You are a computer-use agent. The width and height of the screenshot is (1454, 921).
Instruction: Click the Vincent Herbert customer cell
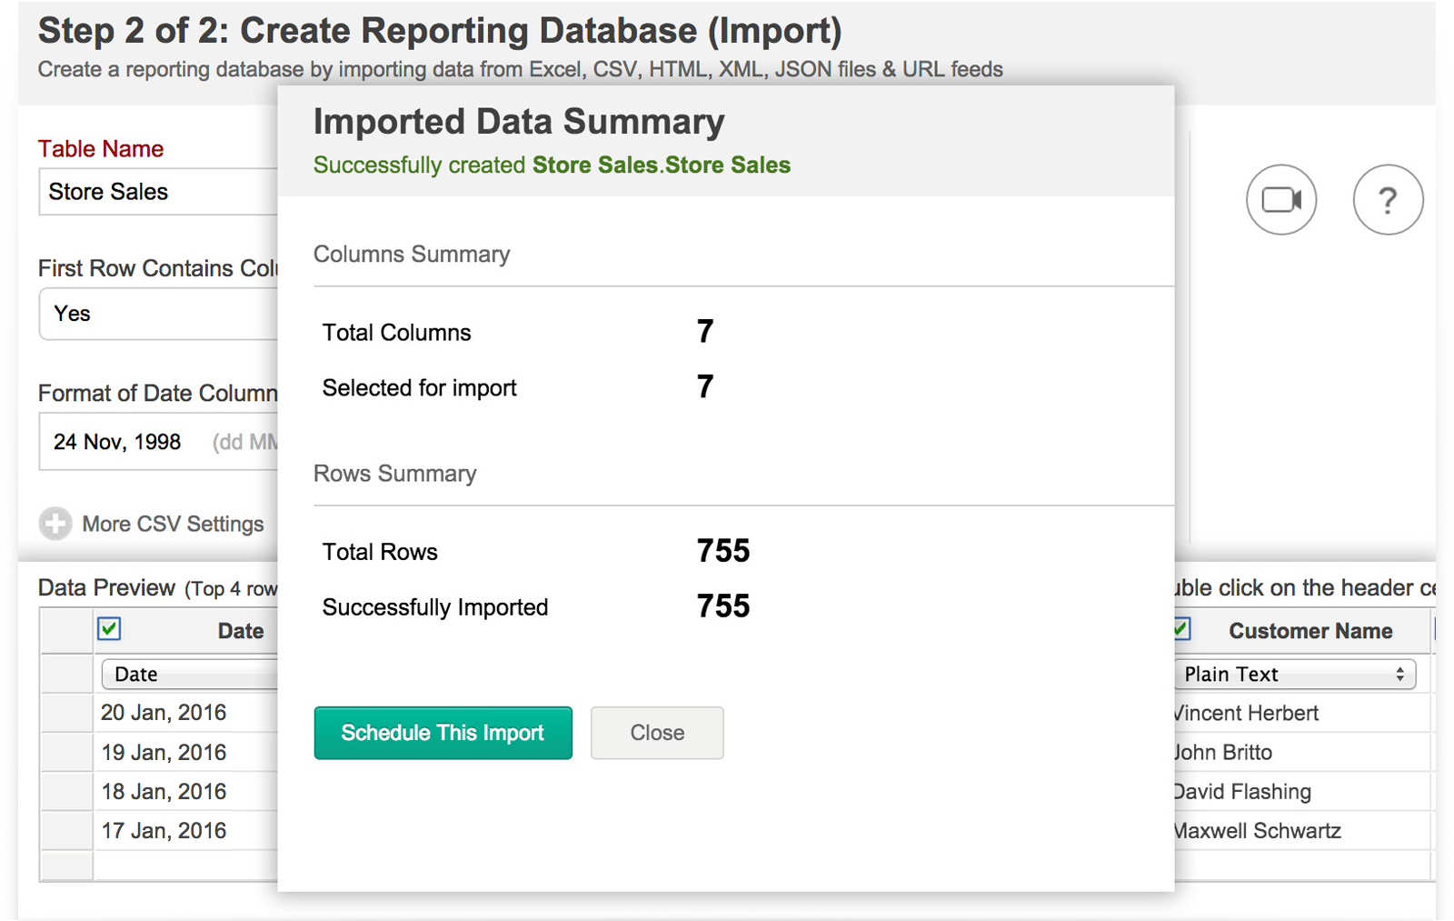point(1246,714)
